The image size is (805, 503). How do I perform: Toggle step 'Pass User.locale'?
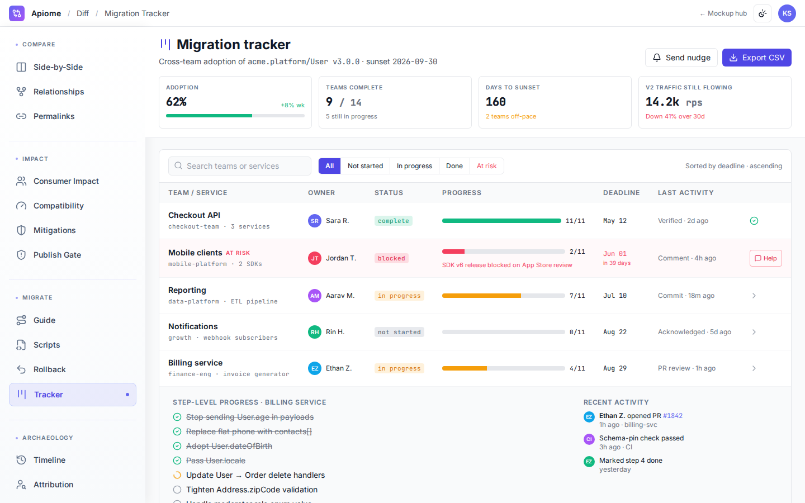(177, 461)
